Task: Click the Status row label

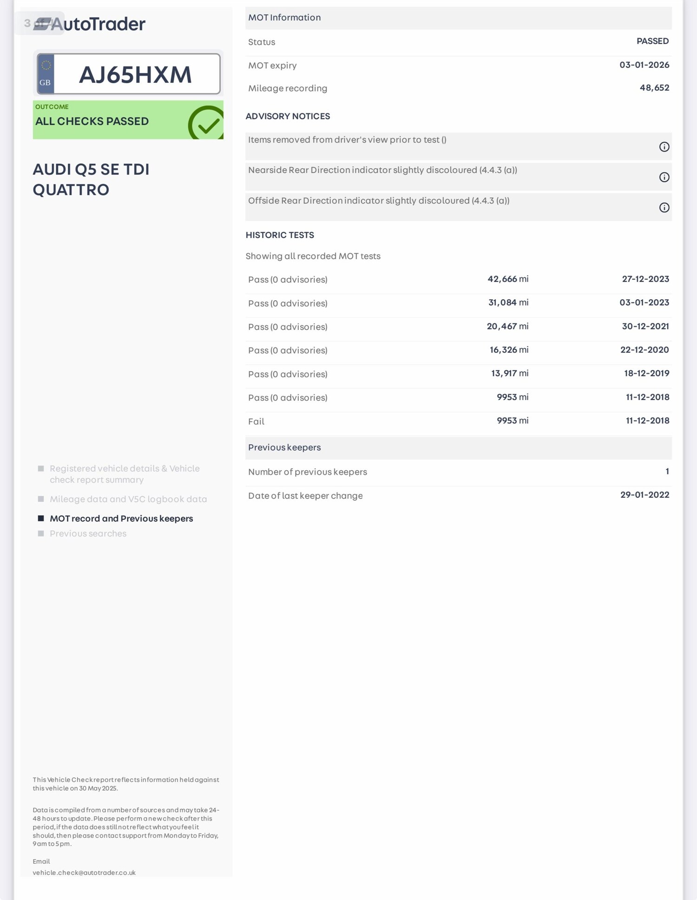Action: coord(262,42)
